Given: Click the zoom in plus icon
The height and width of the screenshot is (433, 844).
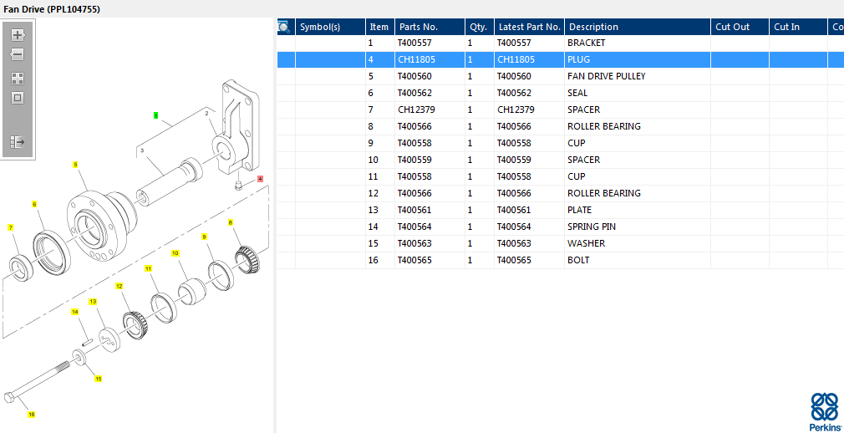Looking at the screenshot, I should pyautogui.click(x=18, y=35).
